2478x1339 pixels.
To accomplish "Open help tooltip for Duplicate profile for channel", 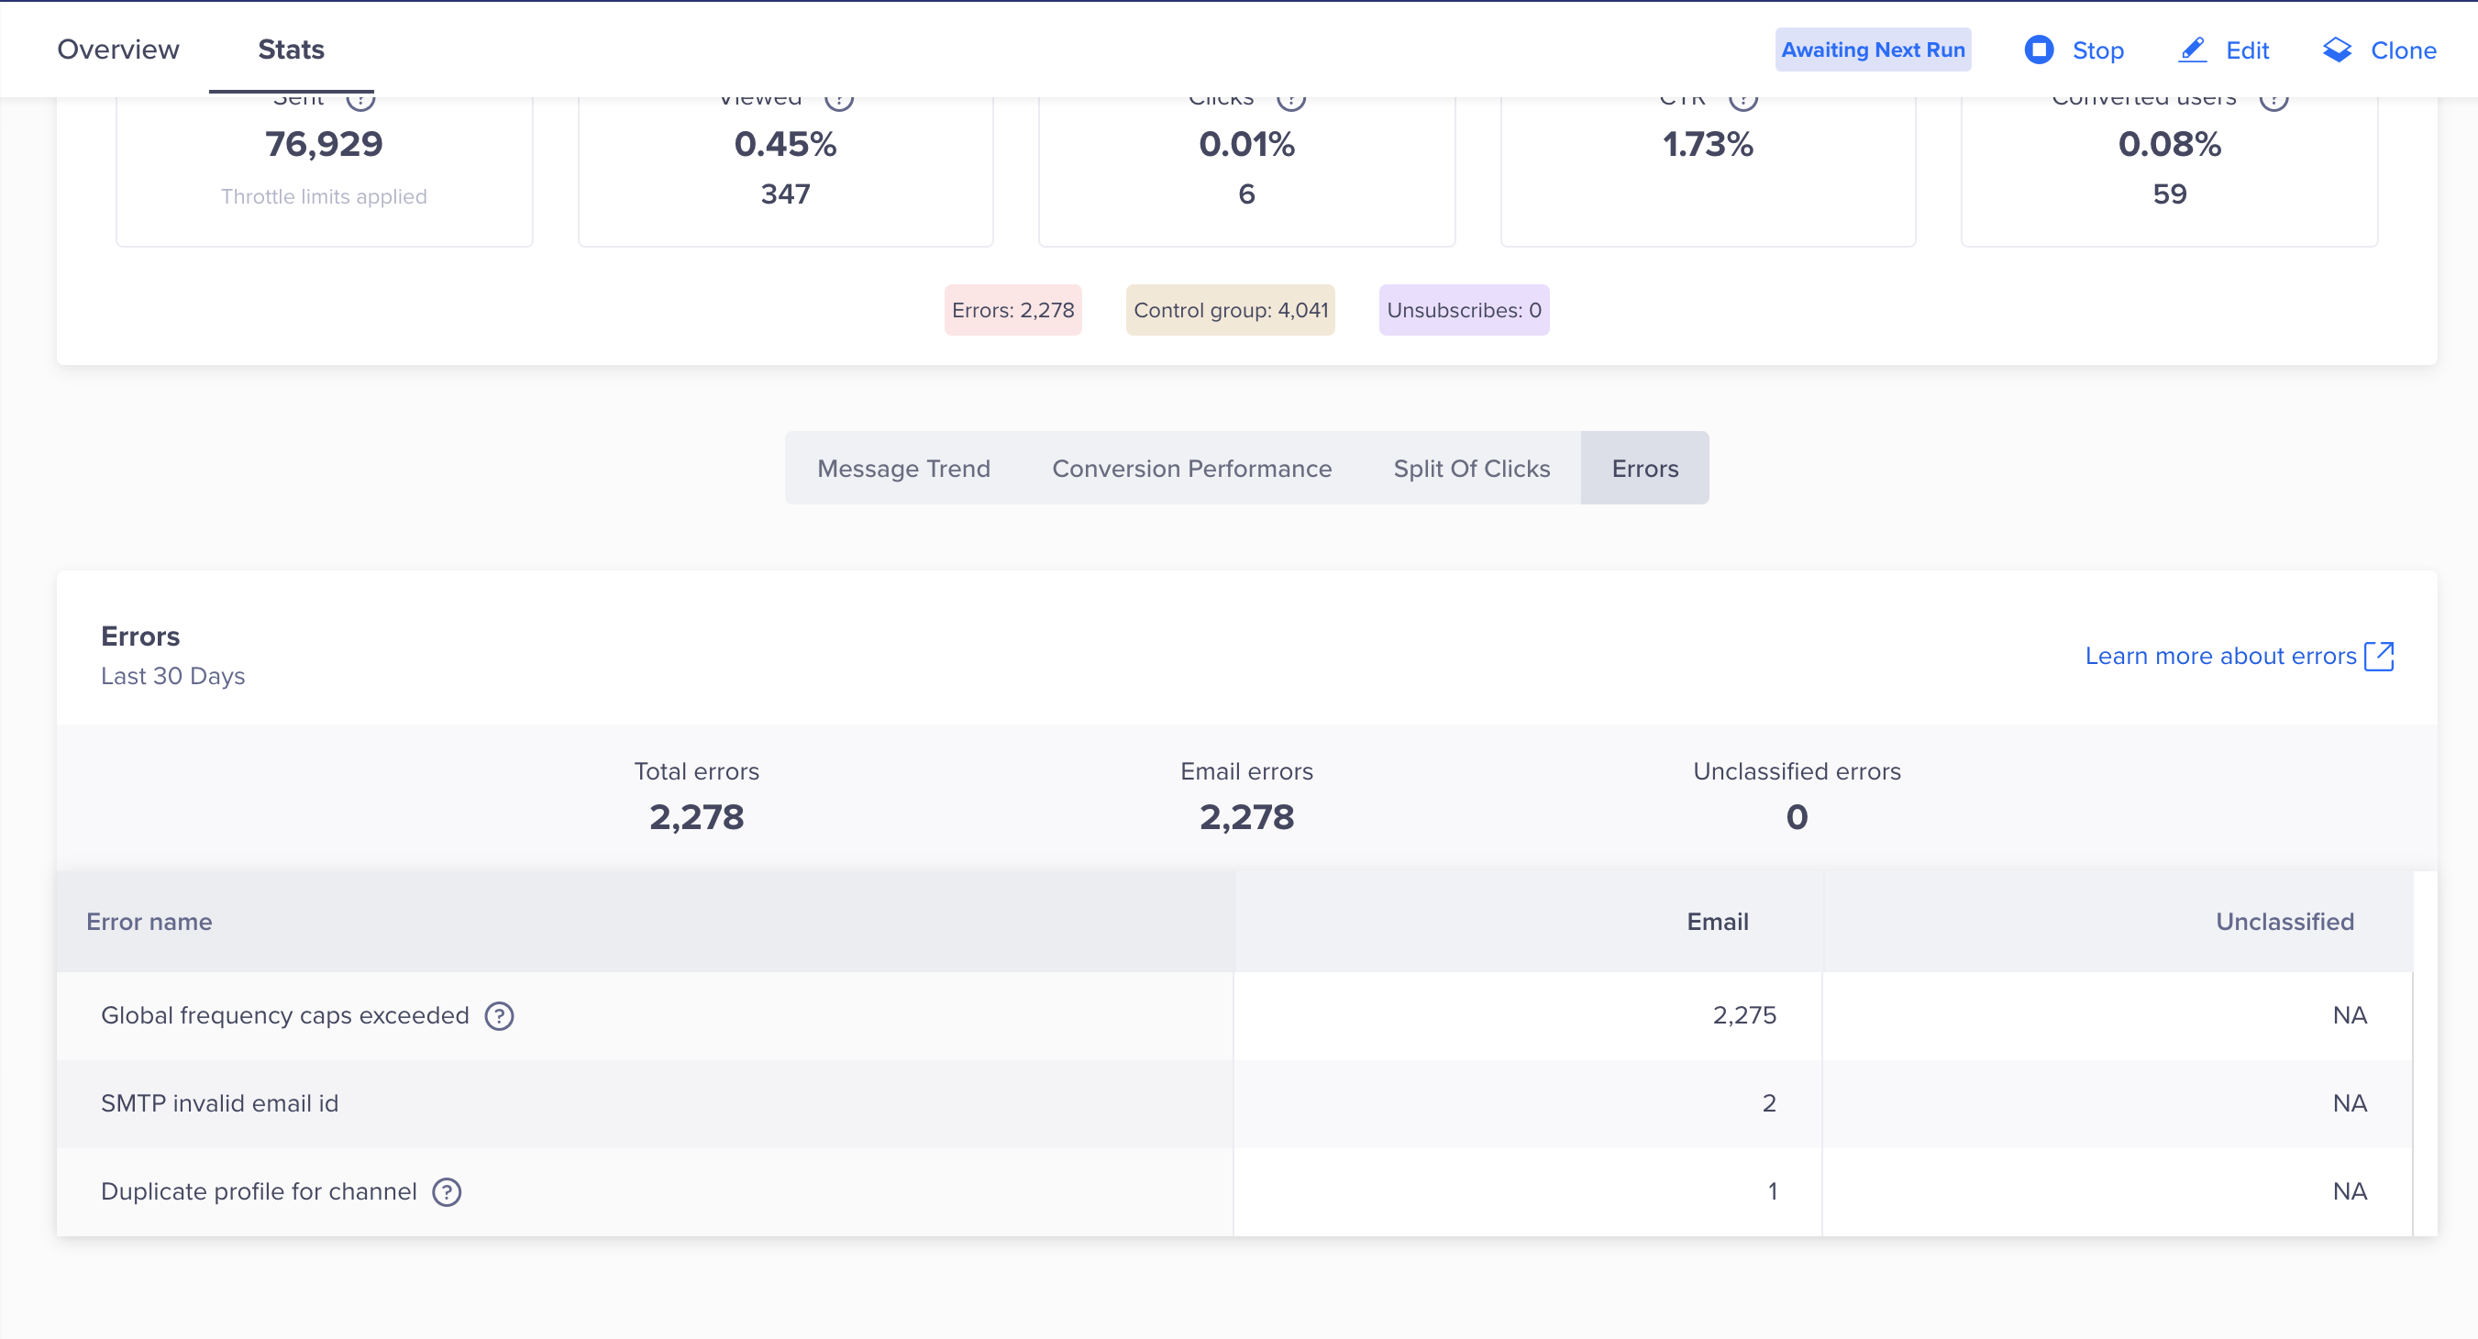I will click(447, 1192).
